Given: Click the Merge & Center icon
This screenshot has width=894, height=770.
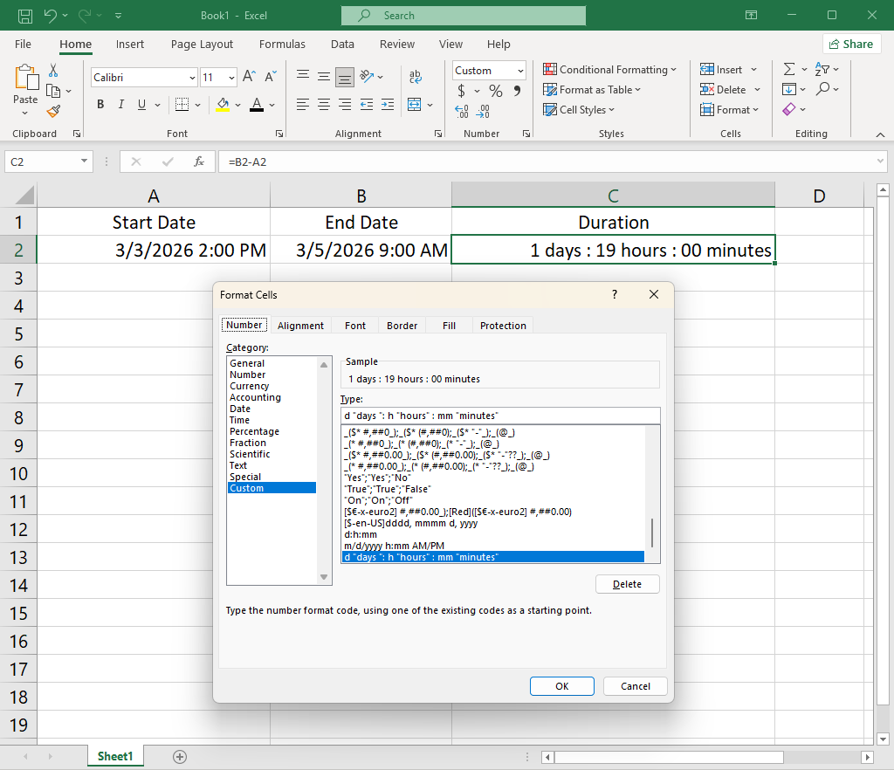Looking at the screenshot, I should click(415, 104).
